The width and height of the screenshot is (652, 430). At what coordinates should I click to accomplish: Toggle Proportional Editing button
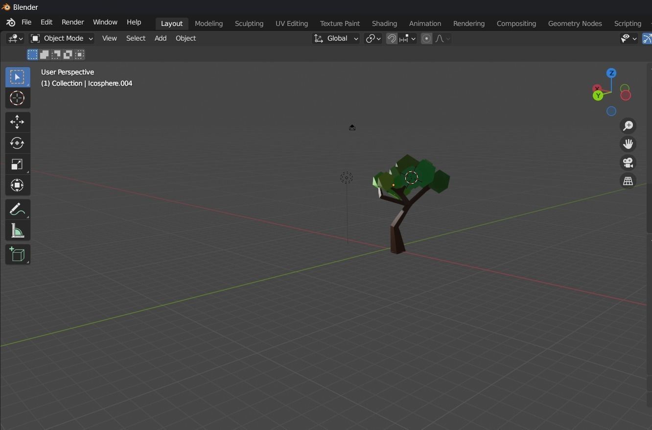tap(427, 38)
